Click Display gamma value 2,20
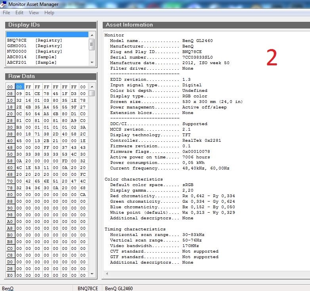Screen dimensions: 310x291 (188, 190)
